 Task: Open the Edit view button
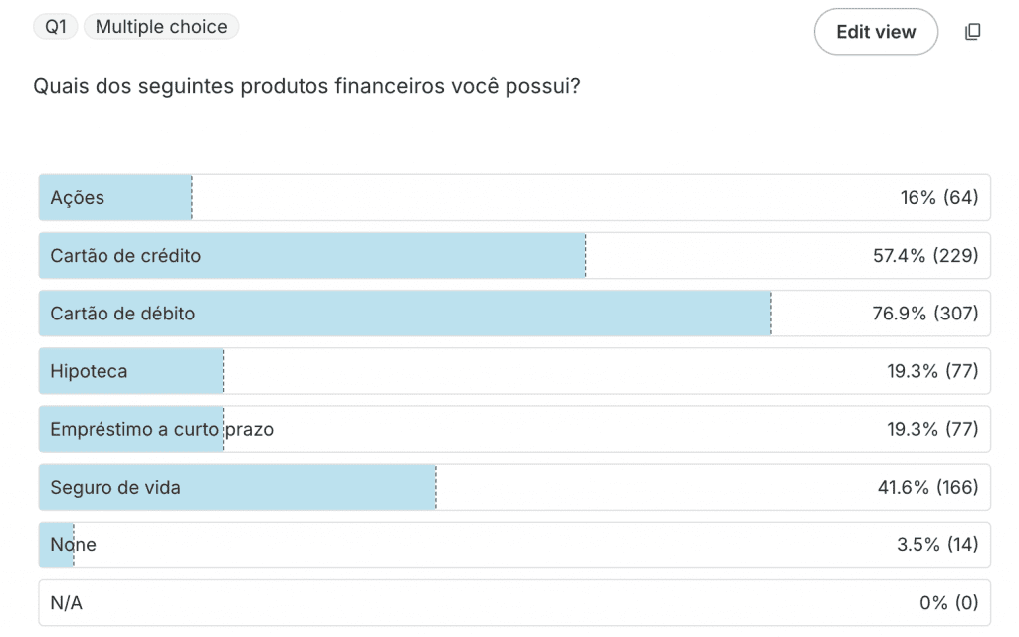click(x=876, y=32)
